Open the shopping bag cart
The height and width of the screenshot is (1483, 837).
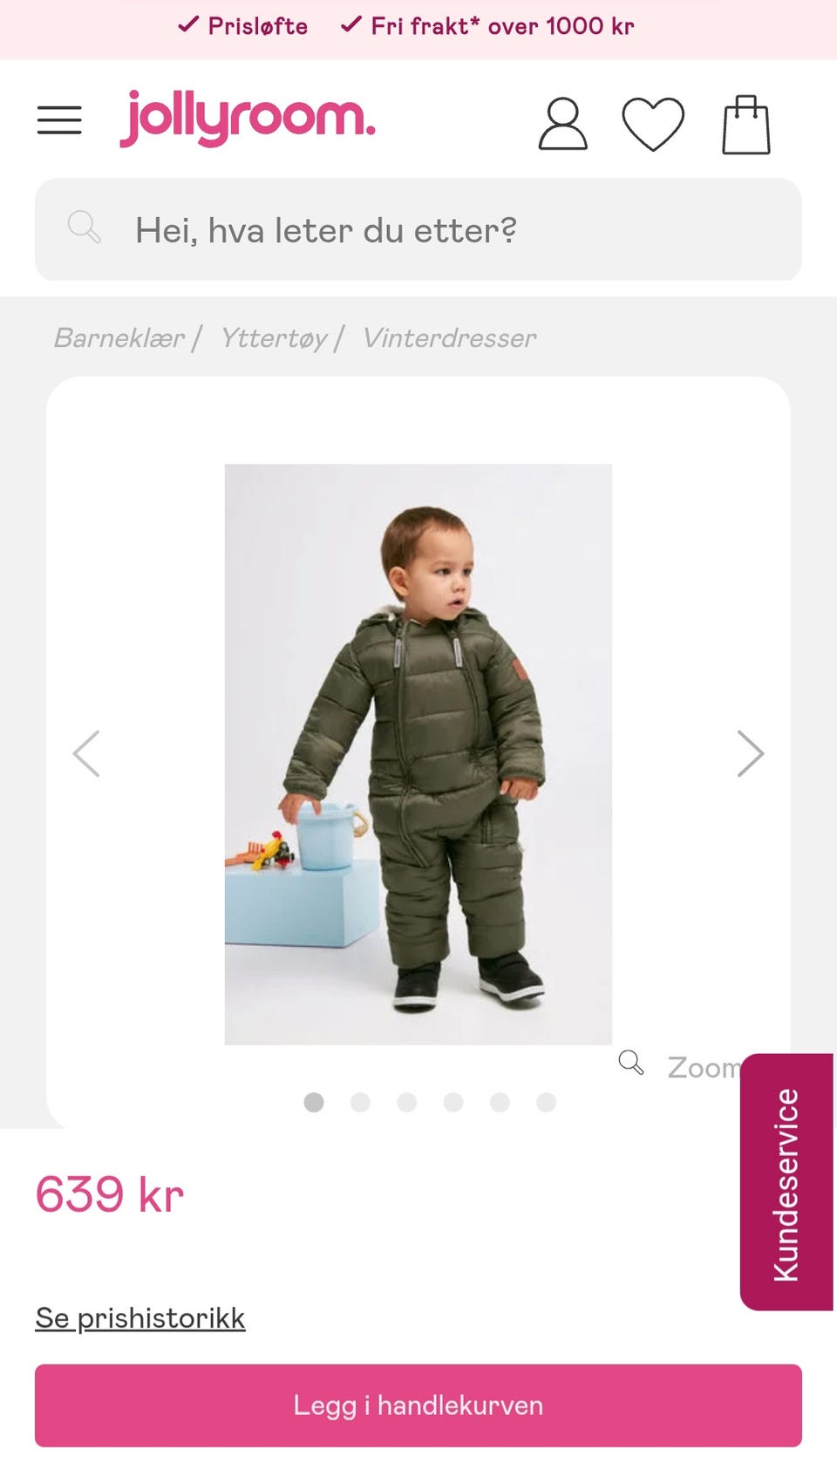746,125
